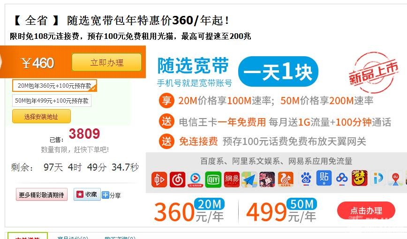Click the NetEase Cloud Music icon
The image size is (407, 239).
point(178,179)
